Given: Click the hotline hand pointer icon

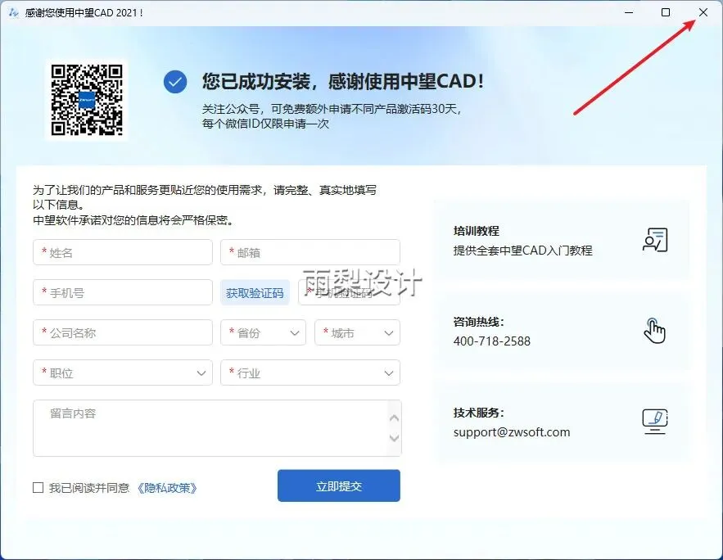Looking at the screenshot, I should pos(655,331).
